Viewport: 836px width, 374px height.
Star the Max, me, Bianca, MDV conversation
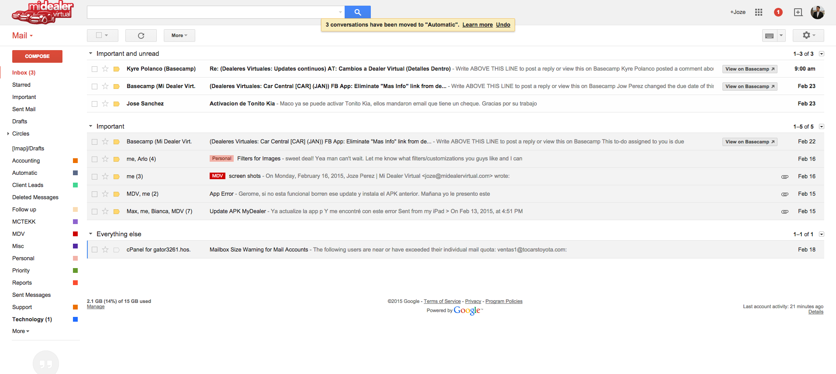click(105, 211)
